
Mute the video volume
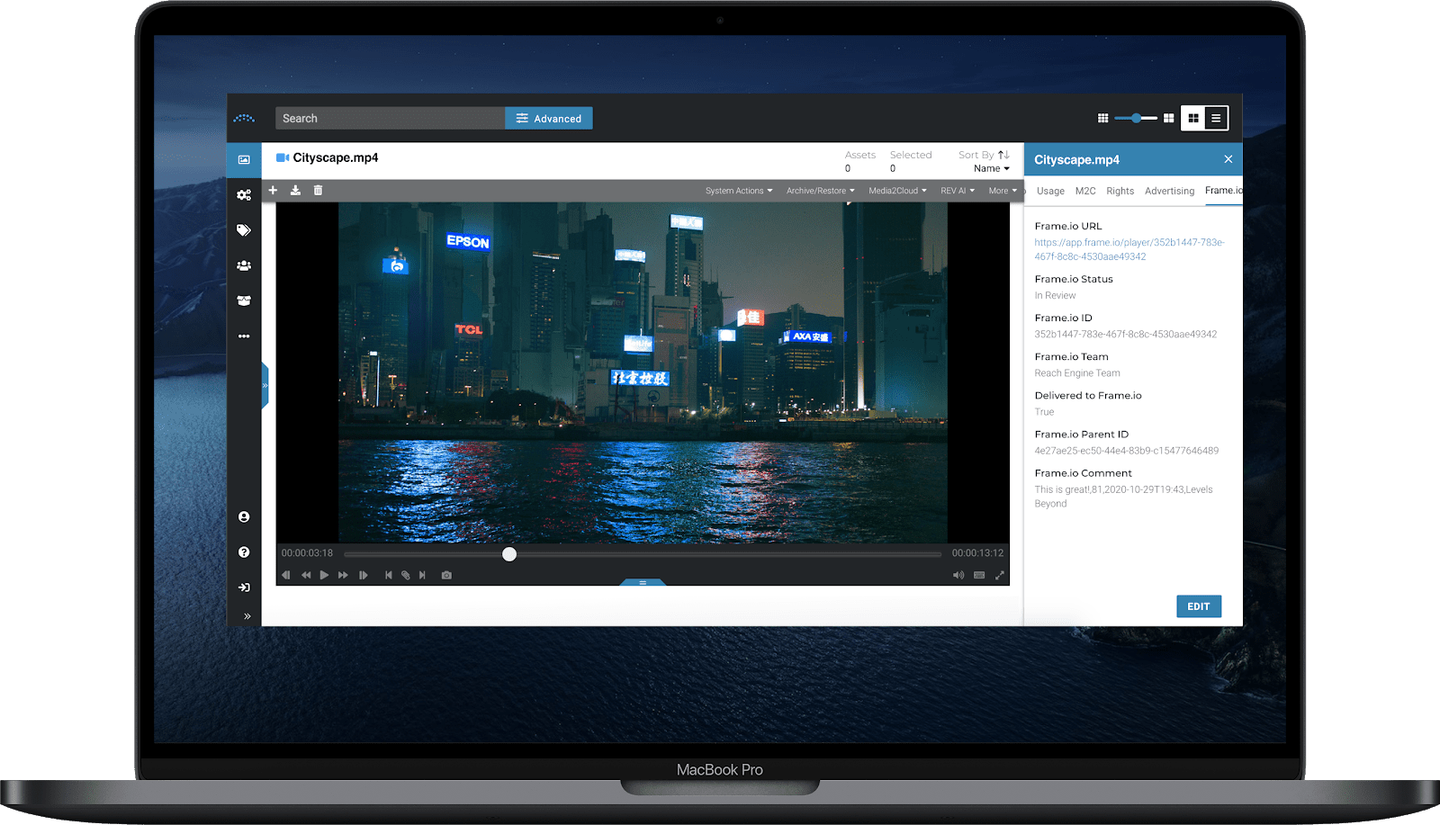(958, 575)
